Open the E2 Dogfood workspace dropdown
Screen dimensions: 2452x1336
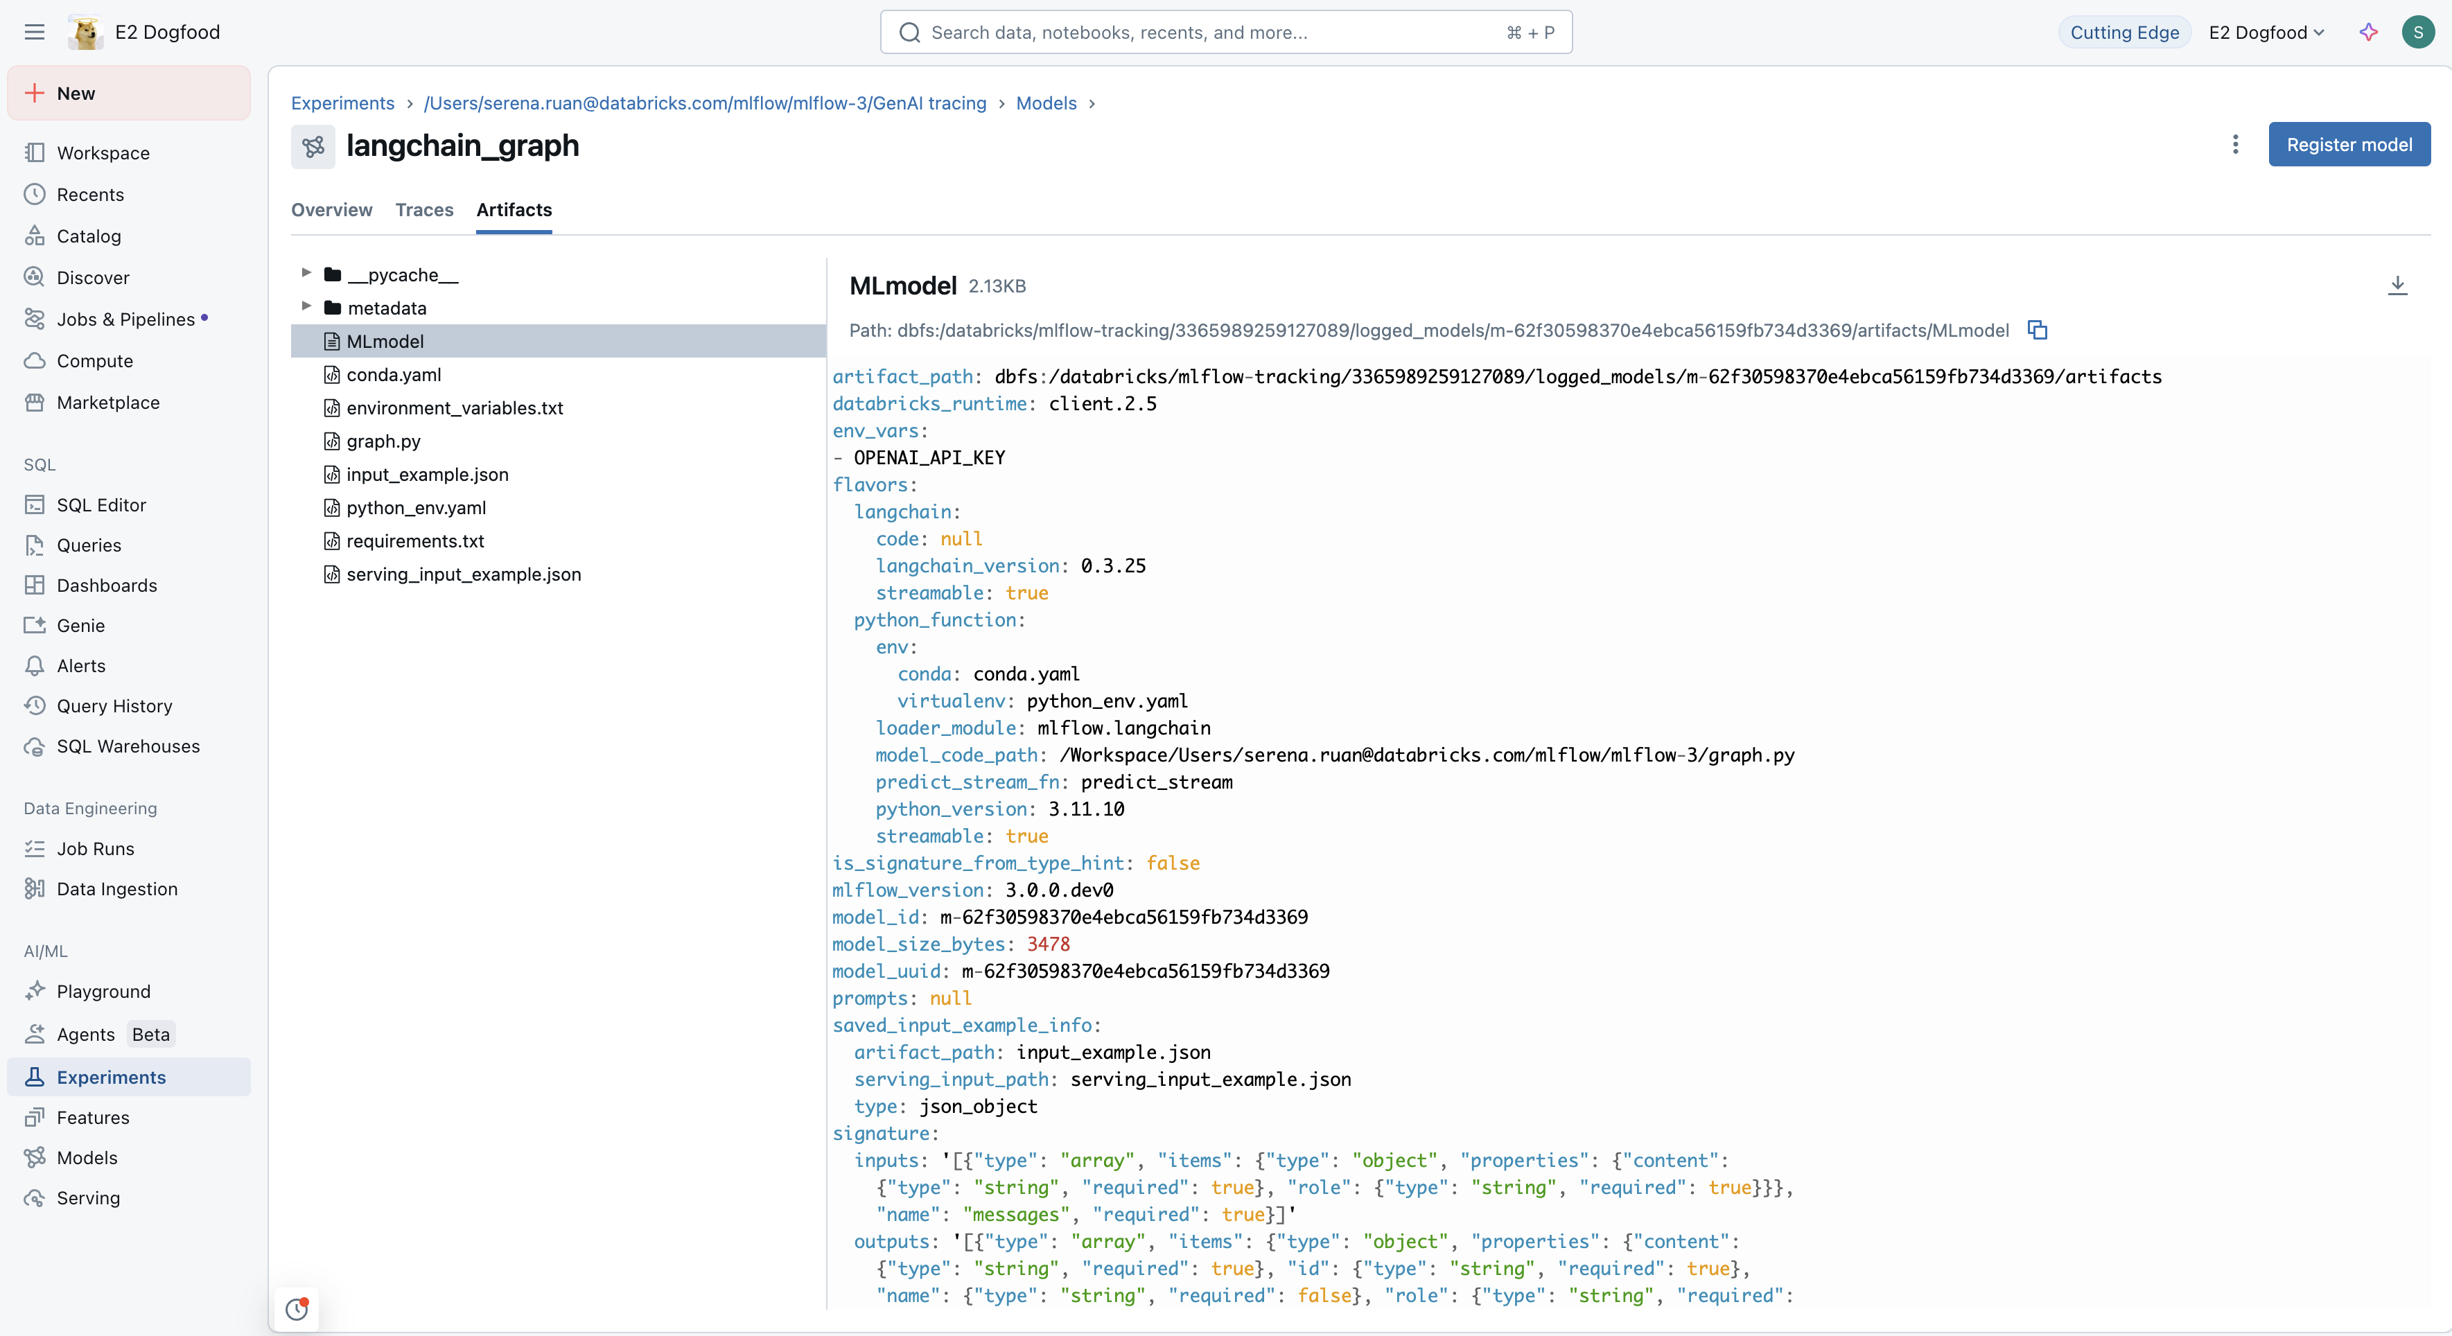(x=2266, y=33)
